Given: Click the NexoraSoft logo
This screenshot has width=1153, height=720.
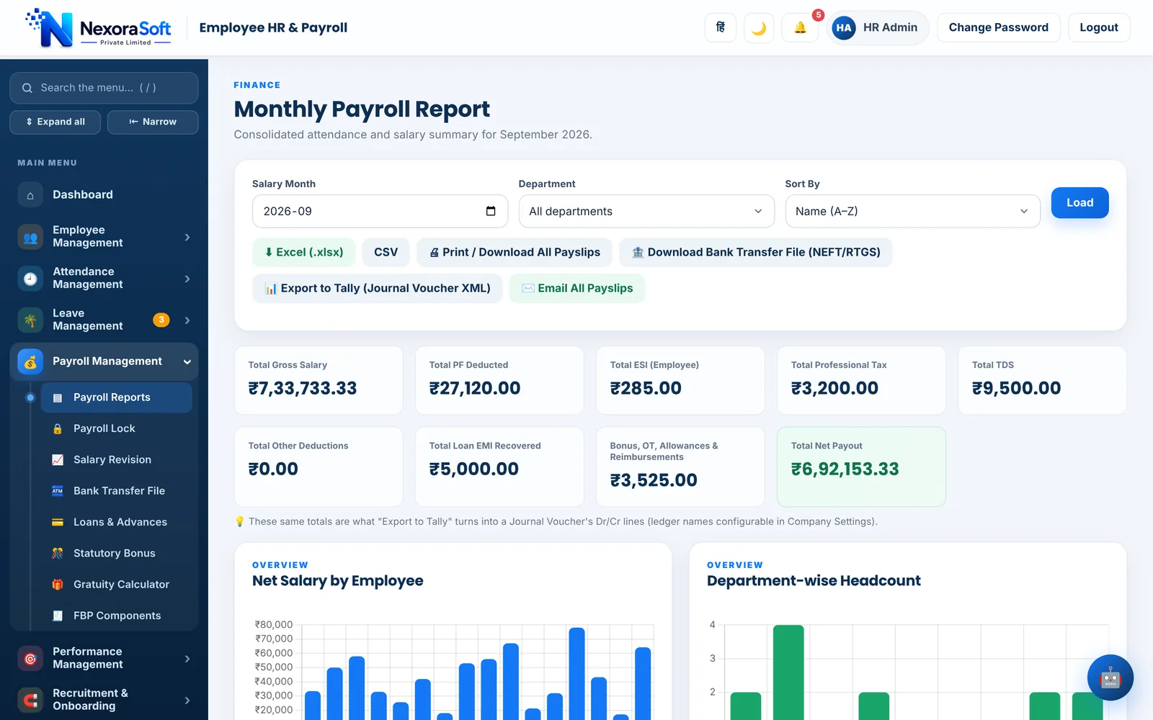Looking at the screenshot, I should 99,27.
